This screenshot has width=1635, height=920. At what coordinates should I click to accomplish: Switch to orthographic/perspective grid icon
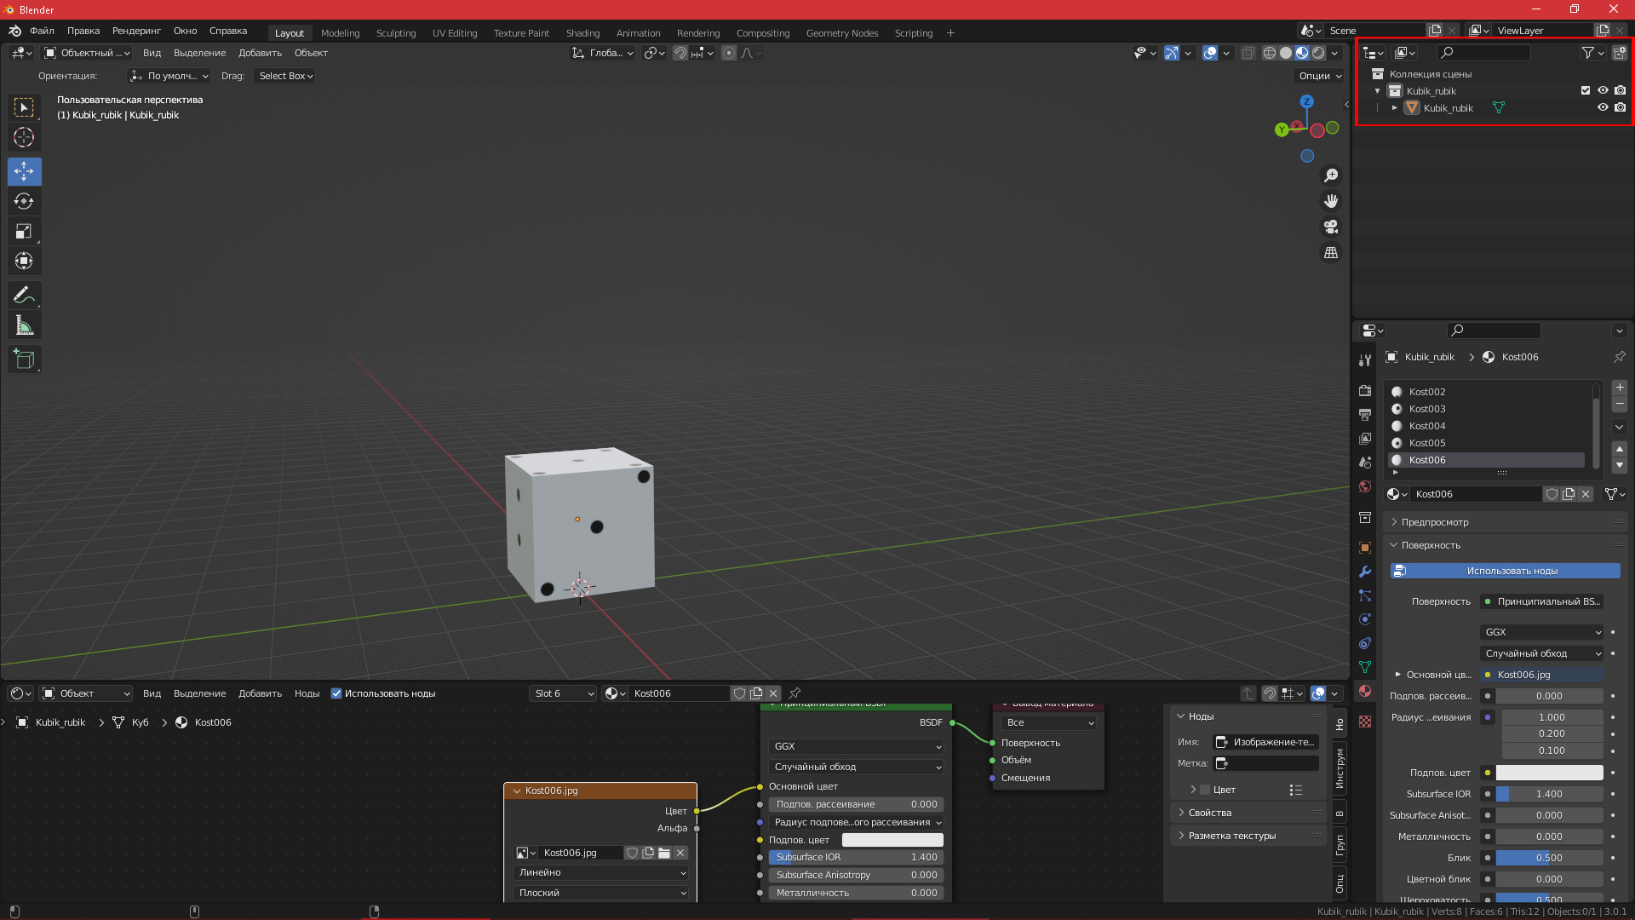click(1330, 253)
